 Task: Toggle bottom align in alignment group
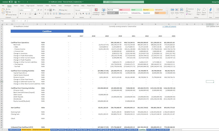point(51,10)
